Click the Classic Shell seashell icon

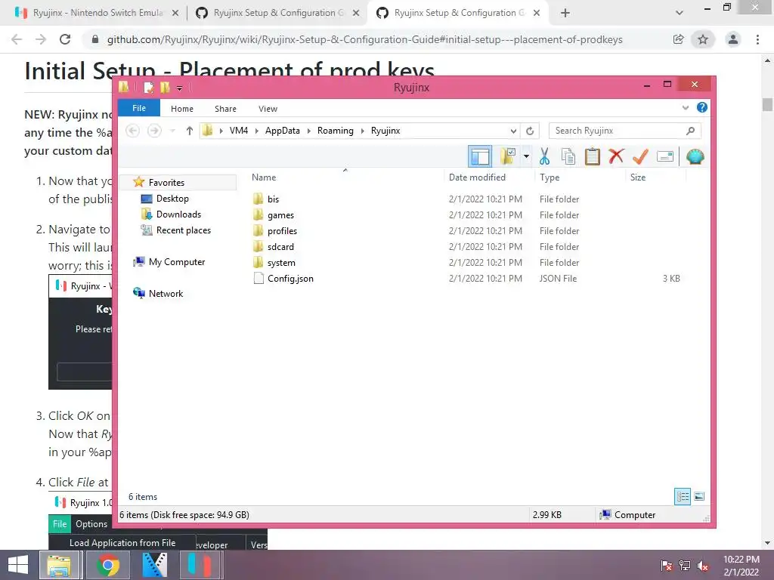pos(695,157)
